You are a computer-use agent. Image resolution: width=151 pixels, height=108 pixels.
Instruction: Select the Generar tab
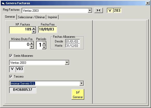10,17
